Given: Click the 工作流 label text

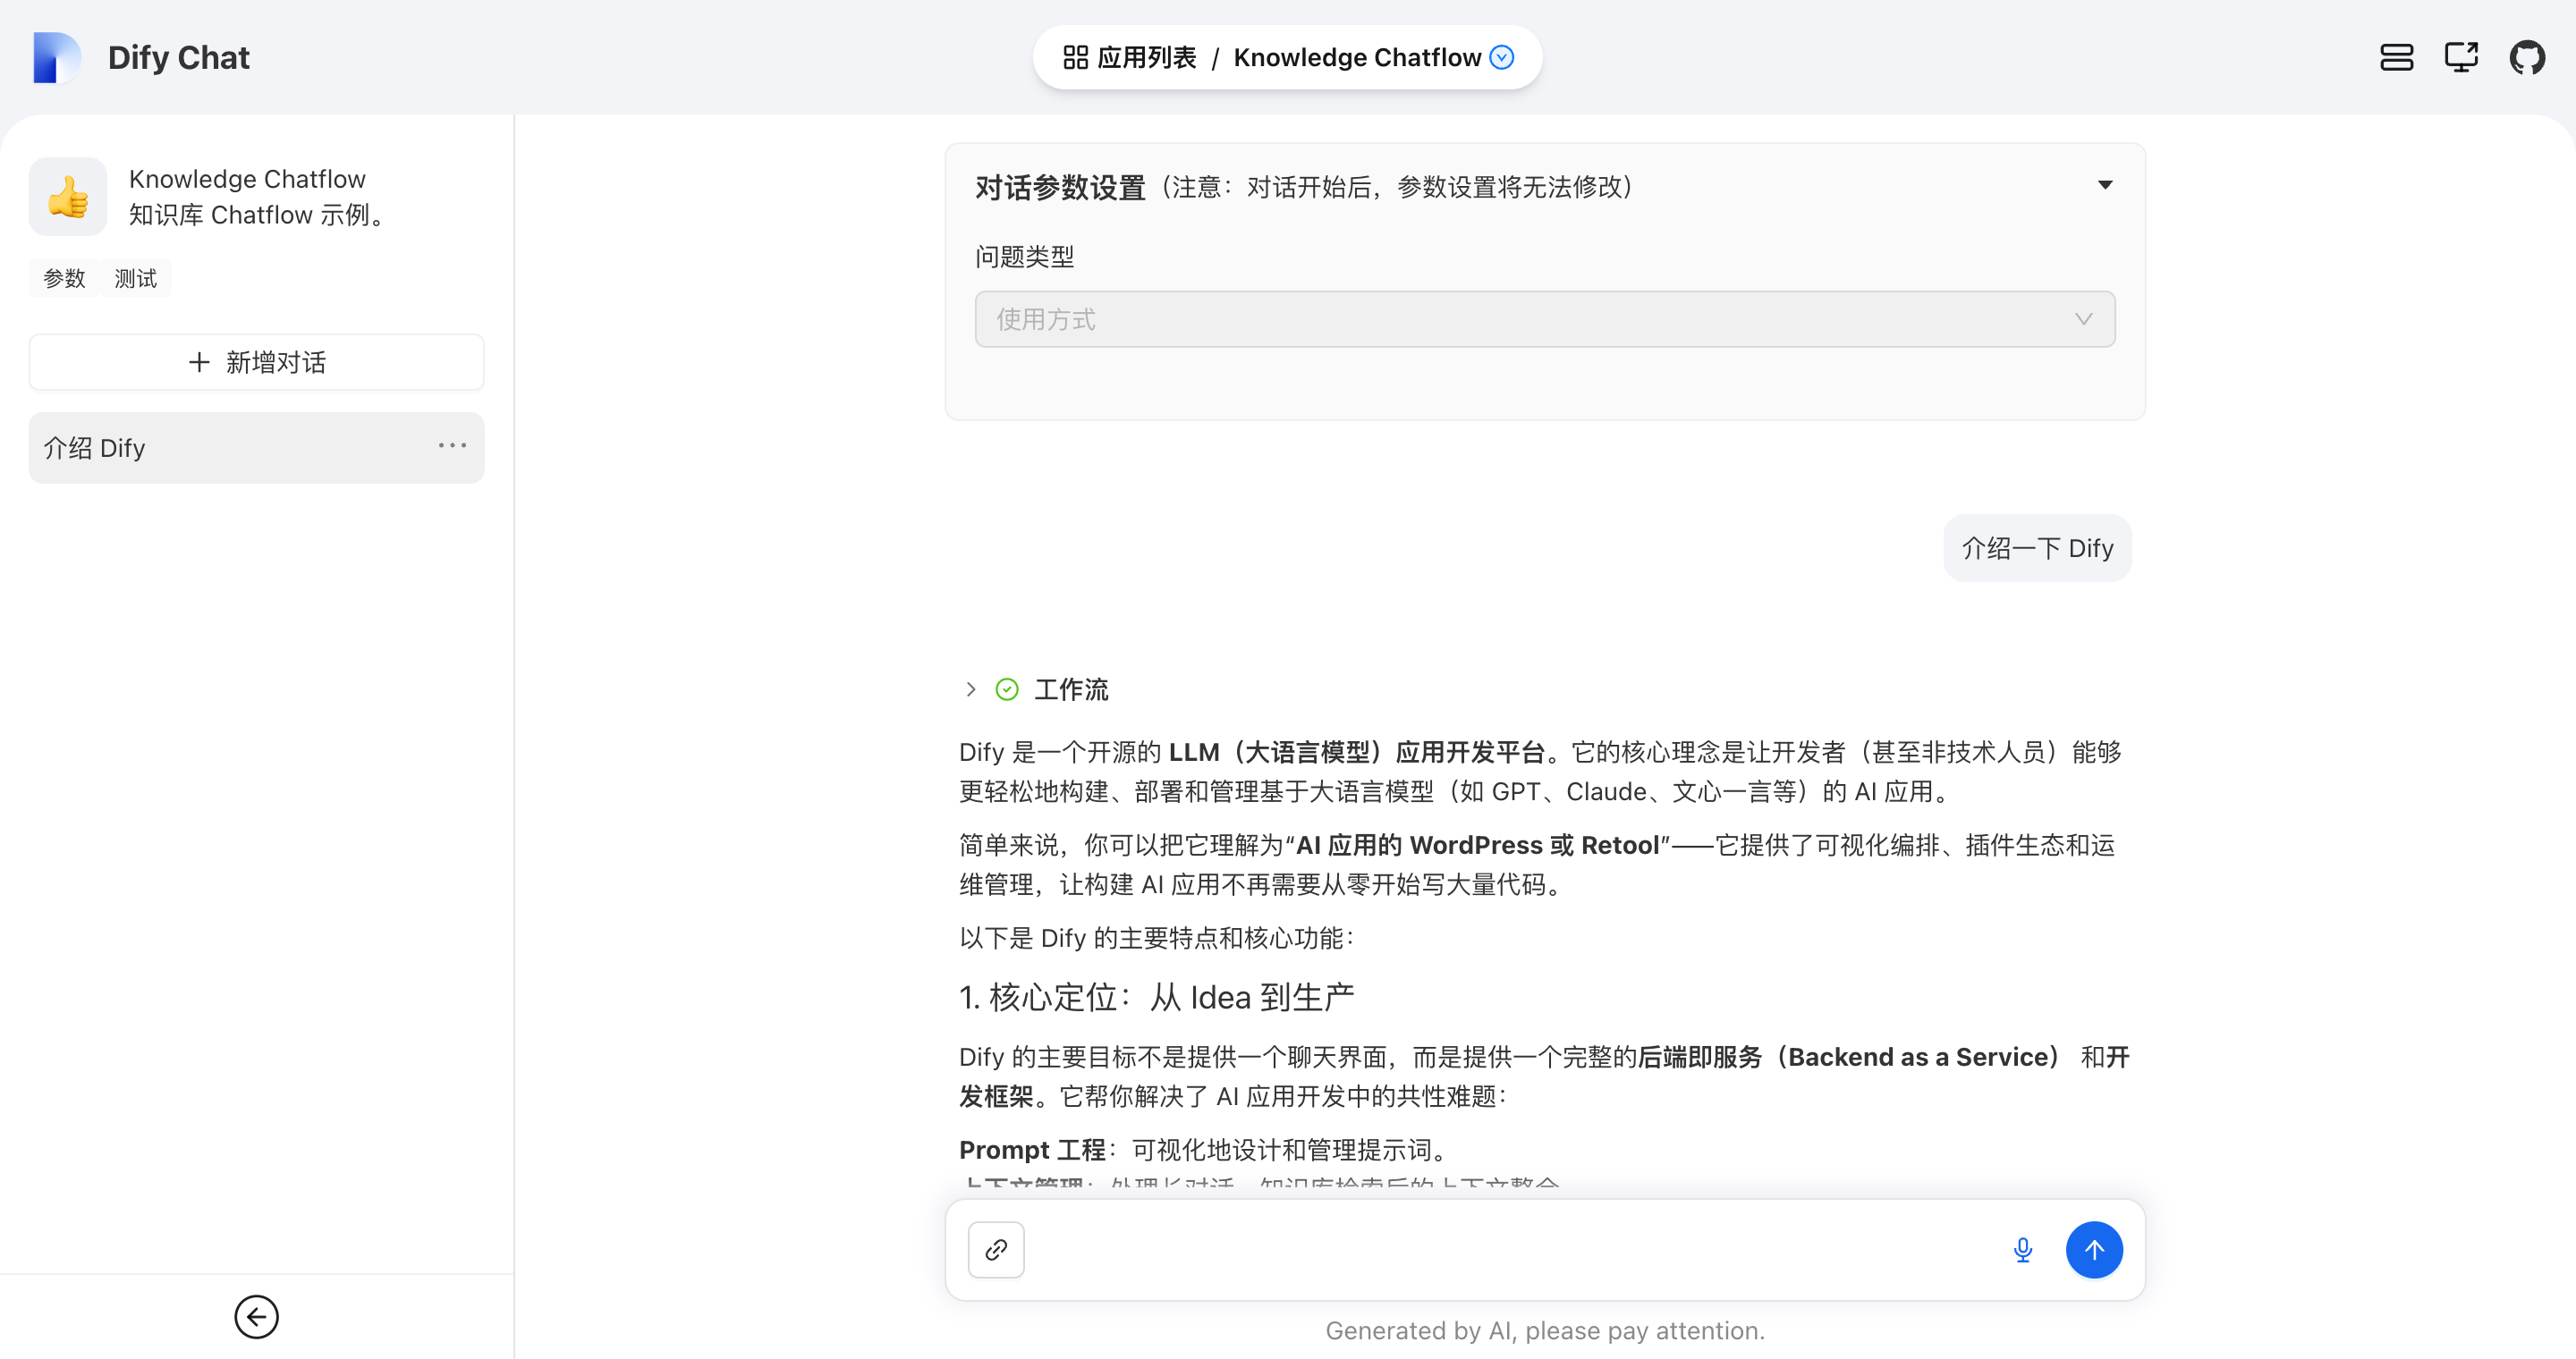Looking at the screenshot, I should pyautogui.click(x=1071, y=689).
